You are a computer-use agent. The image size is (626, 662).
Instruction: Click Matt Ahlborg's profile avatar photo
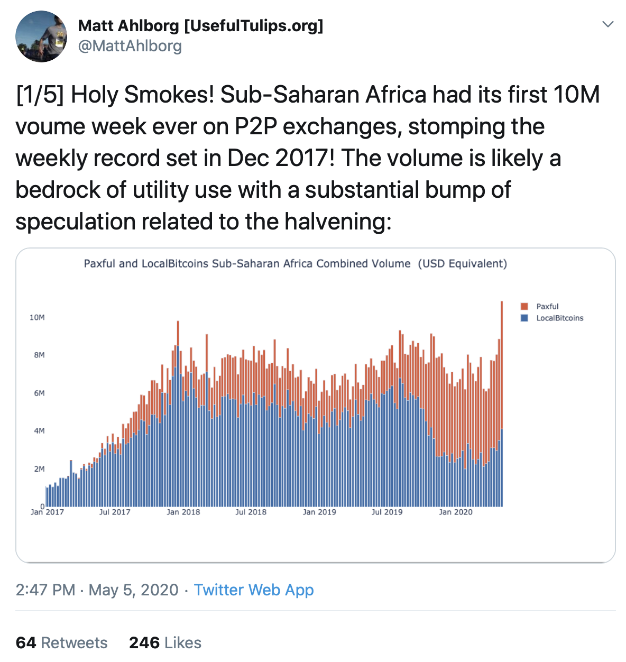[x=41, y=36]
